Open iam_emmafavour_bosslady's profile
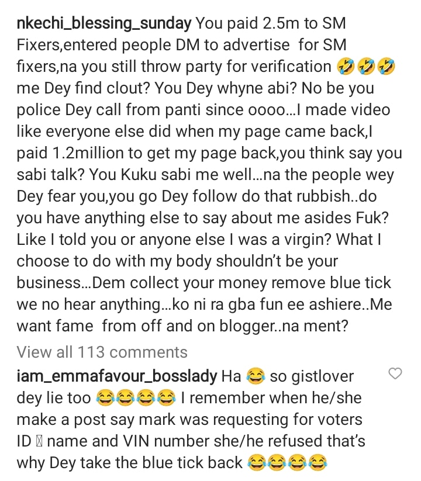Image resolution: width=421 pixels, height=481 pixels. click(x=117, y=376)
